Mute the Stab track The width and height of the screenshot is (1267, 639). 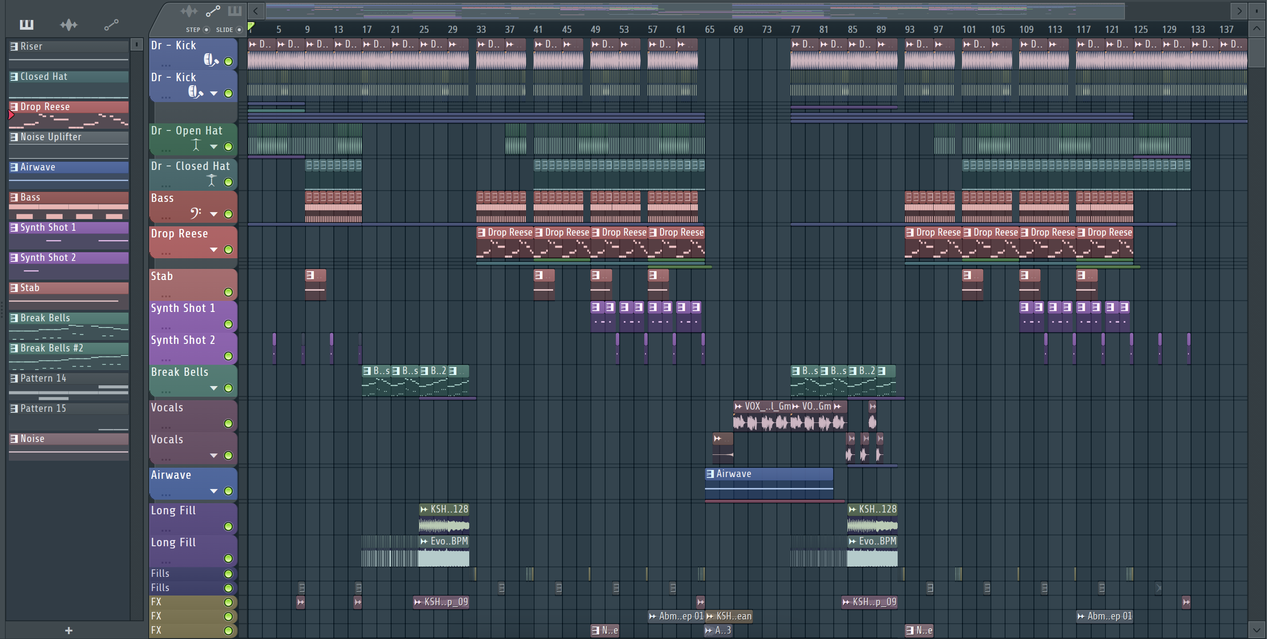(x=228, y=292)
